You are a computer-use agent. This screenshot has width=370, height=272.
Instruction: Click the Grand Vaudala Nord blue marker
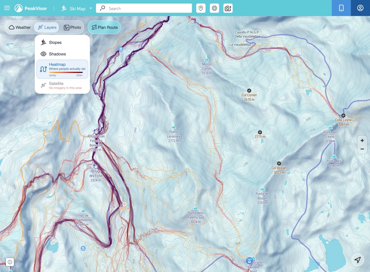(x=249, y=261)
